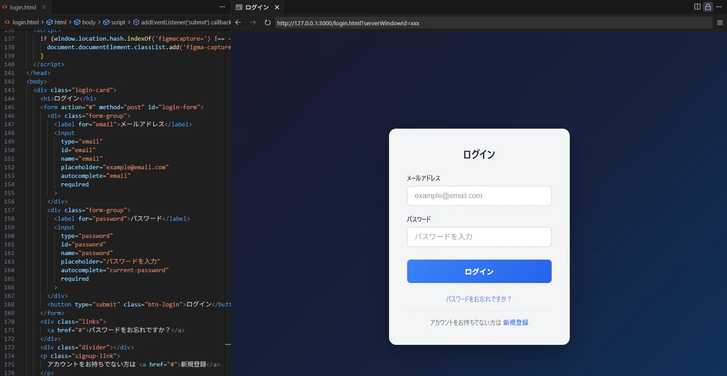
Task: Click the 新規登録 sign-up link
Action: [x=516, y=323]
